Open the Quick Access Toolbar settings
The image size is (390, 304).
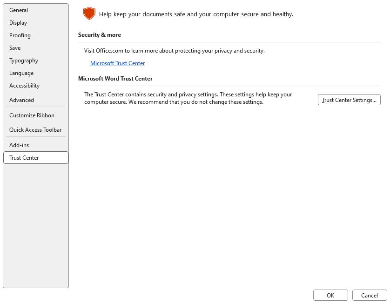point(35,130)
